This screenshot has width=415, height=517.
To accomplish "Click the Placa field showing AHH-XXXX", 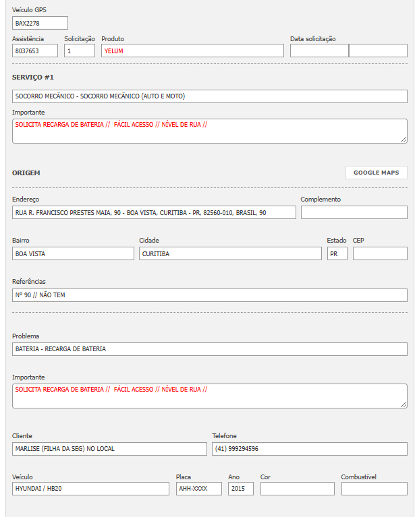I will point(198,489).
